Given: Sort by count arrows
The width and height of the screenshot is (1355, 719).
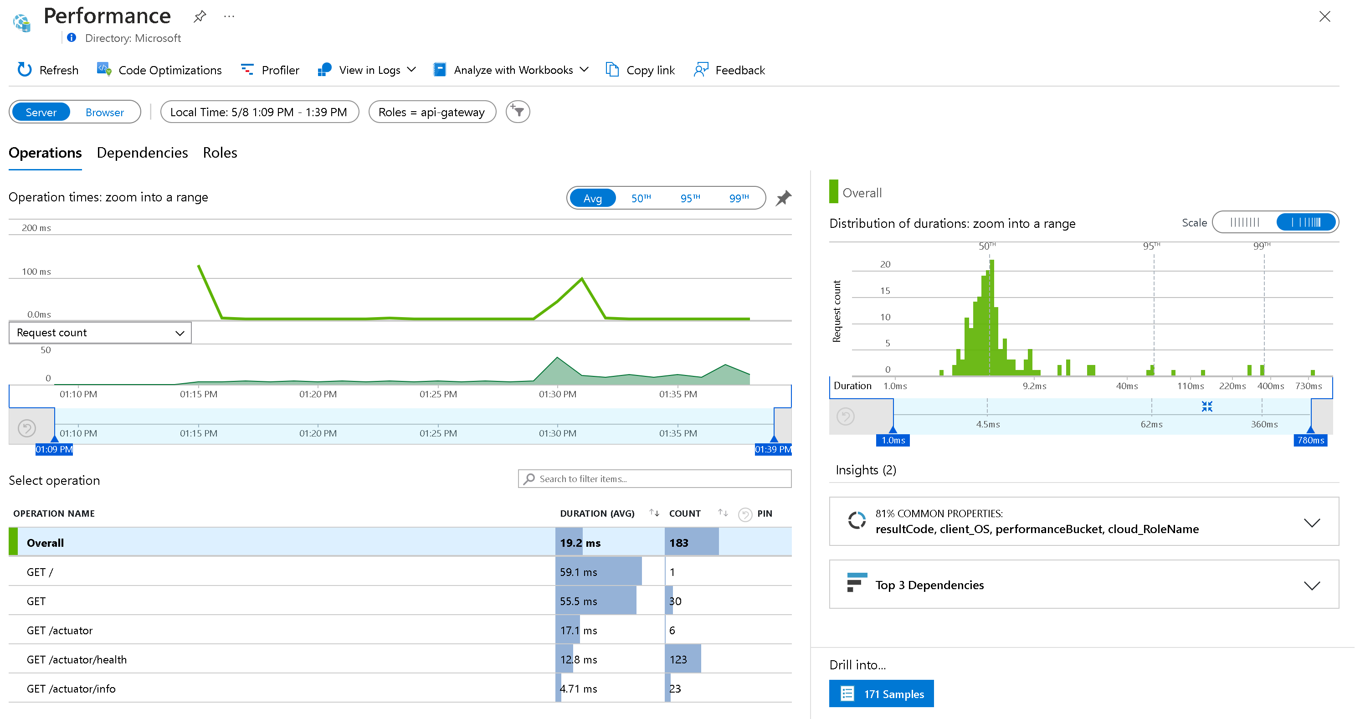Looking at the screenshot, I should click(x=723, y=513).
